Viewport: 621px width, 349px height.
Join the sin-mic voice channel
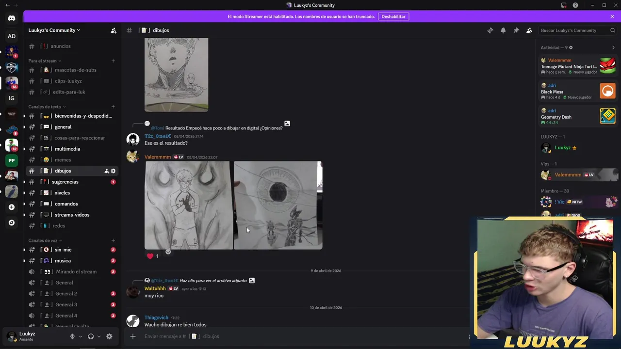point(71,250)
